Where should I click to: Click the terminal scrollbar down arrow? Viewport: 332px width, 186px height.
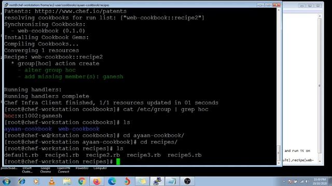(279, 163)
